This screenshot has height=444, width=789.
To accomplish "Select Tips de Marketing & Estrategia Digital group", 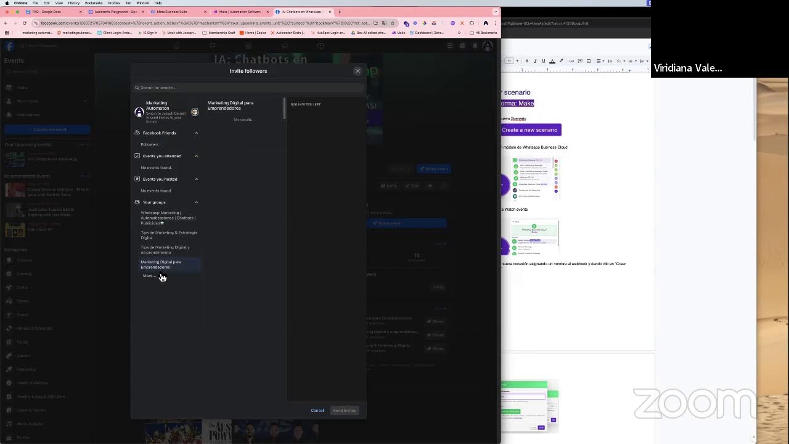I will (169, 235).
